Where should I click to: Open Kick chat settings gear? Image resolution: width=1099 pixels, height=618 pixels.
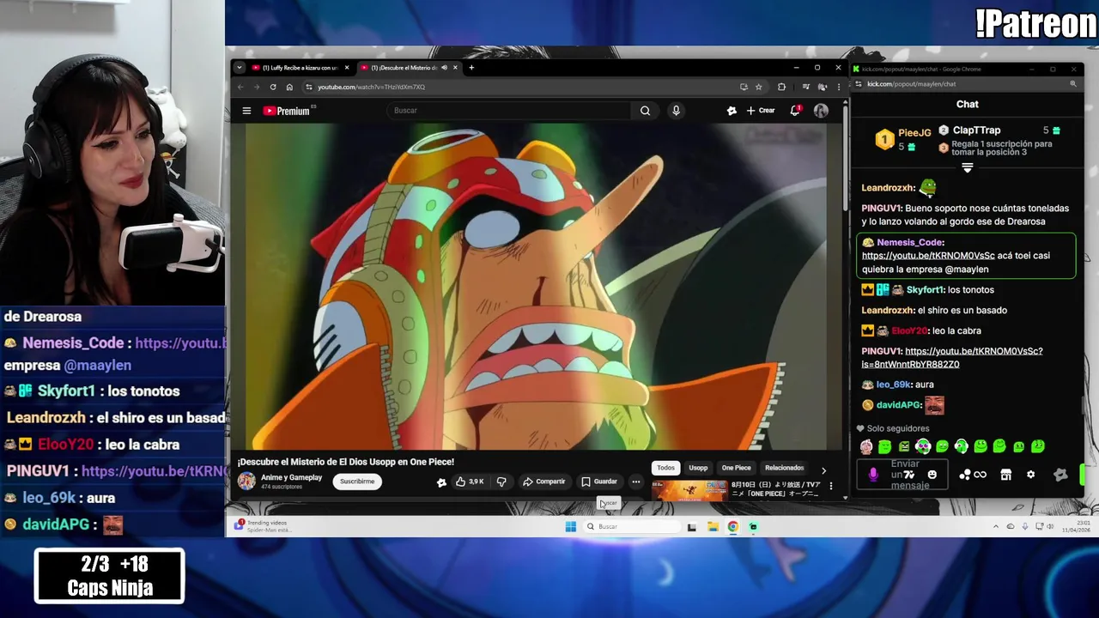(x=1030, y=475)
